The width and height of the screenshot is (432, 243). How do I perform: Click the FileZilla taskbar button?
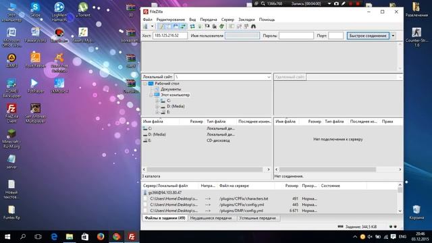(132, 237)
